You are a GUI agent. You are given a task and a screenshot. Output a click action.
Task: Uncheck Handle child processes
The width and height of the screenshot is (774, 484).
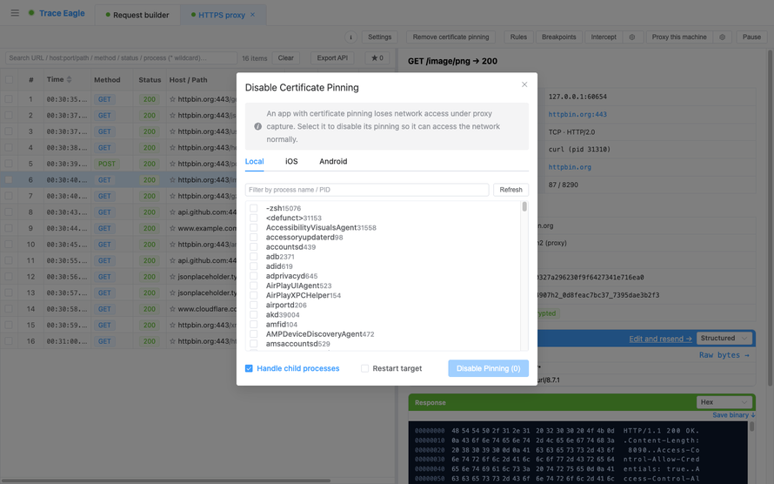(x=249, y=368)
